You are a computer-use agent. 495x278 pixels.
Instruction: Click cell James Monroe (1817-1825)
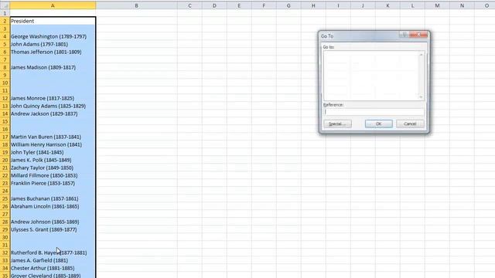[53, 98]
